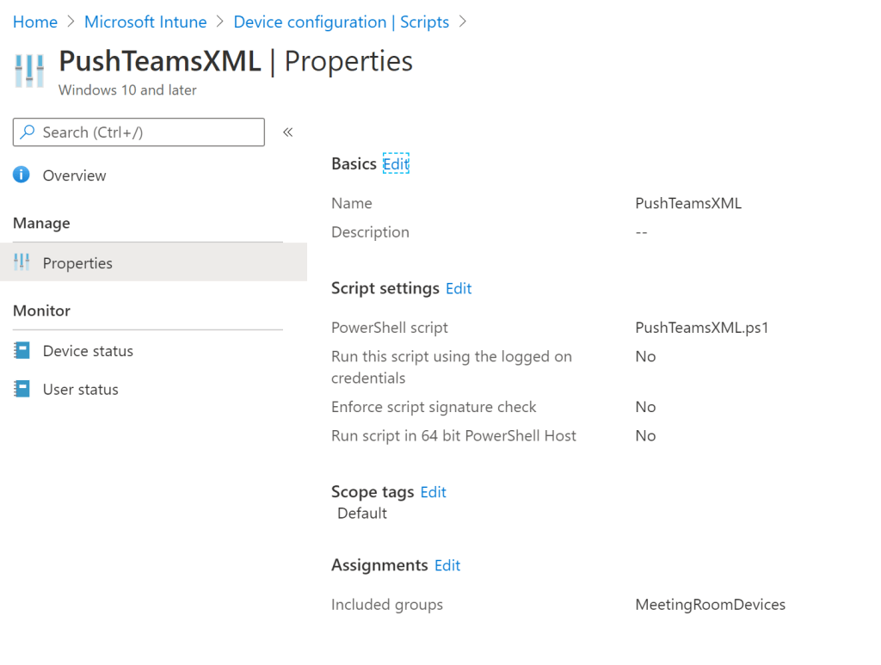Viewport: 881px width, 665px height.
Task: Edit the Script settings section
Action: pyautogui.click(x=459, y=288)
